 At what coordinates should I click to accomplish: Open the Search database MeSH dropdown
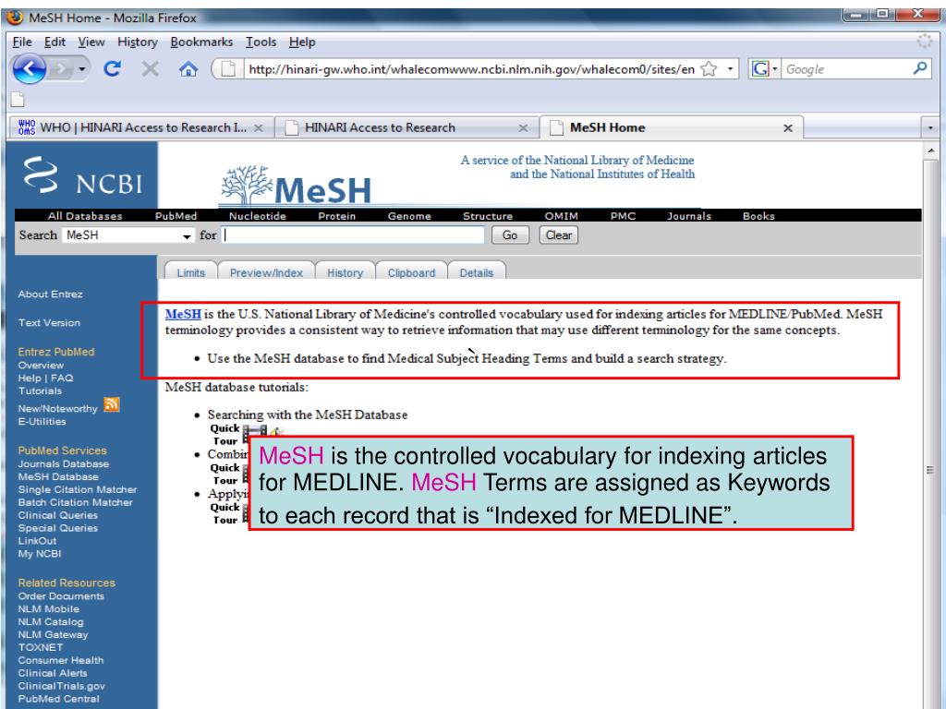(x=127, y=235)
